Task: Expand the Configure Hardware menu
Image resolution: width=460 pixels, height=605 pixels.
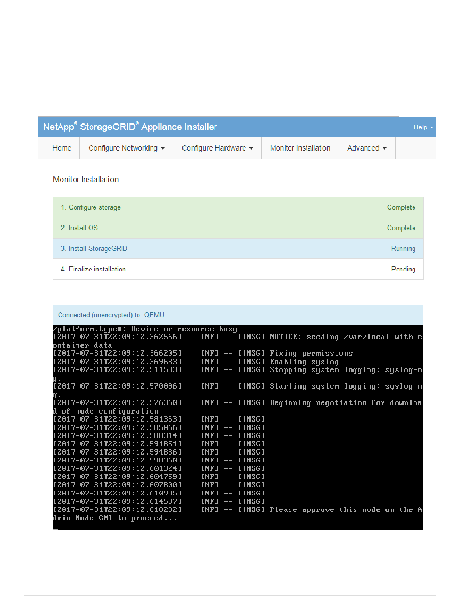Action: point(217,148)
